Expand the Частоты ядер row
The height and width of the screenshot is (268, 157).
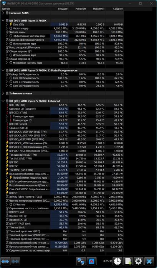coord(7,28)
